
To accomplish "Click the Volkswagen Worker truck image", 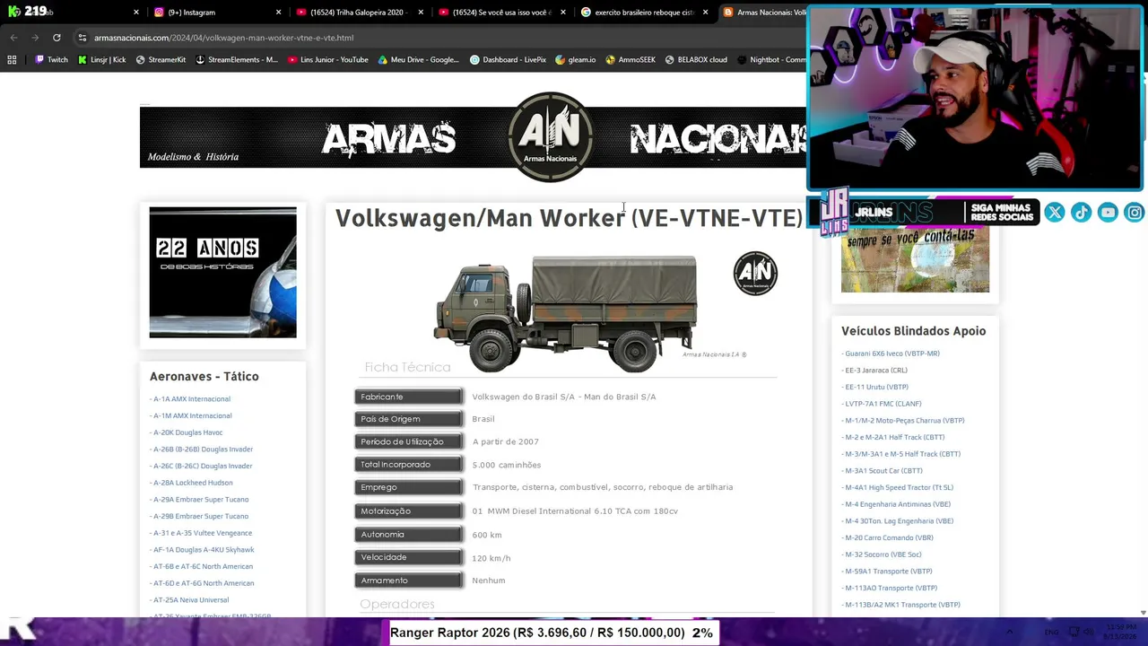I will click(565, 313).
